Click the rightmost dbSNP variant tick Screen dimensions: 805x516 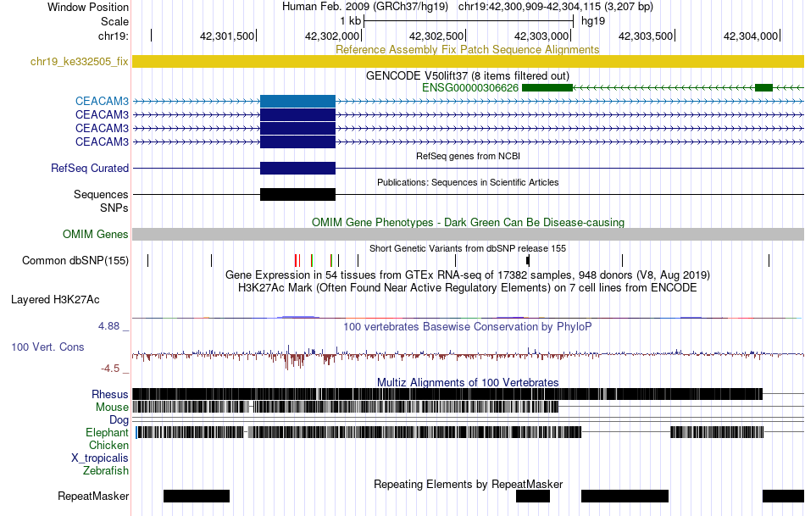pyautogui.click(x=769, y=260)
